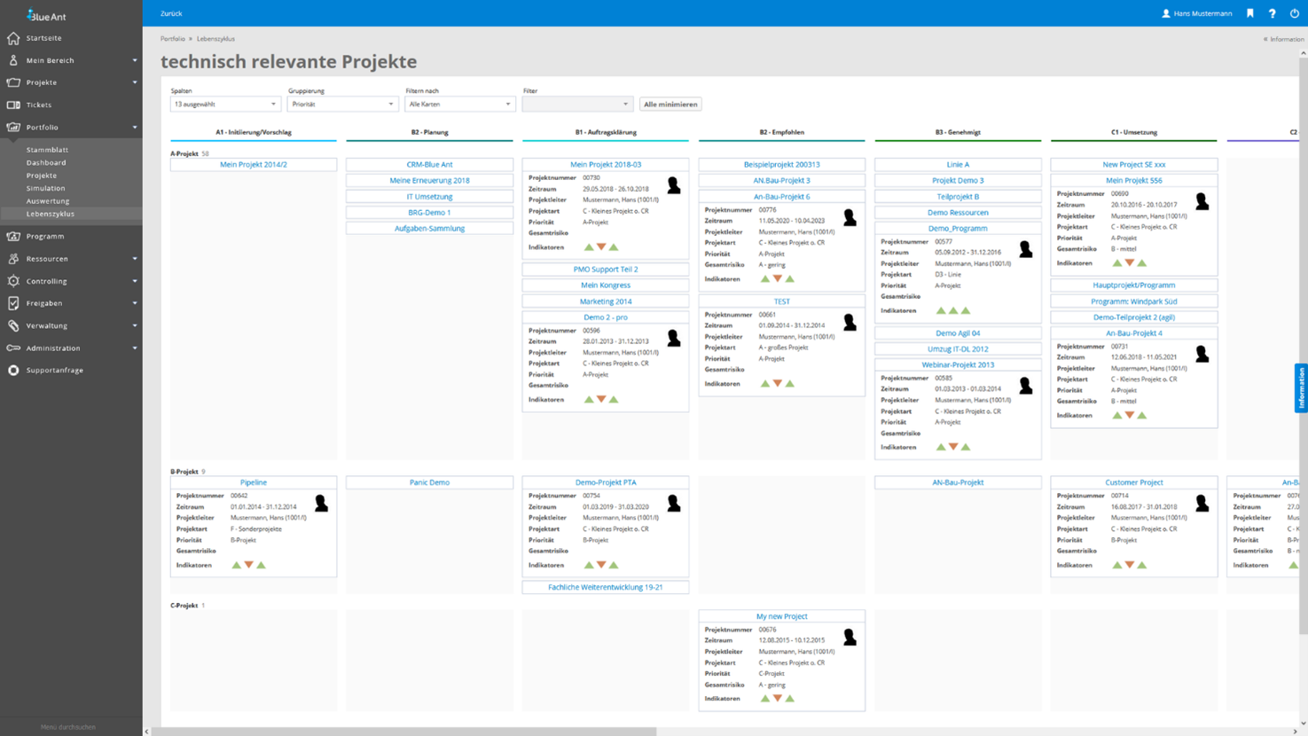
Task: Open the vertical Information side tab
Action: [x=1301, y=388]
